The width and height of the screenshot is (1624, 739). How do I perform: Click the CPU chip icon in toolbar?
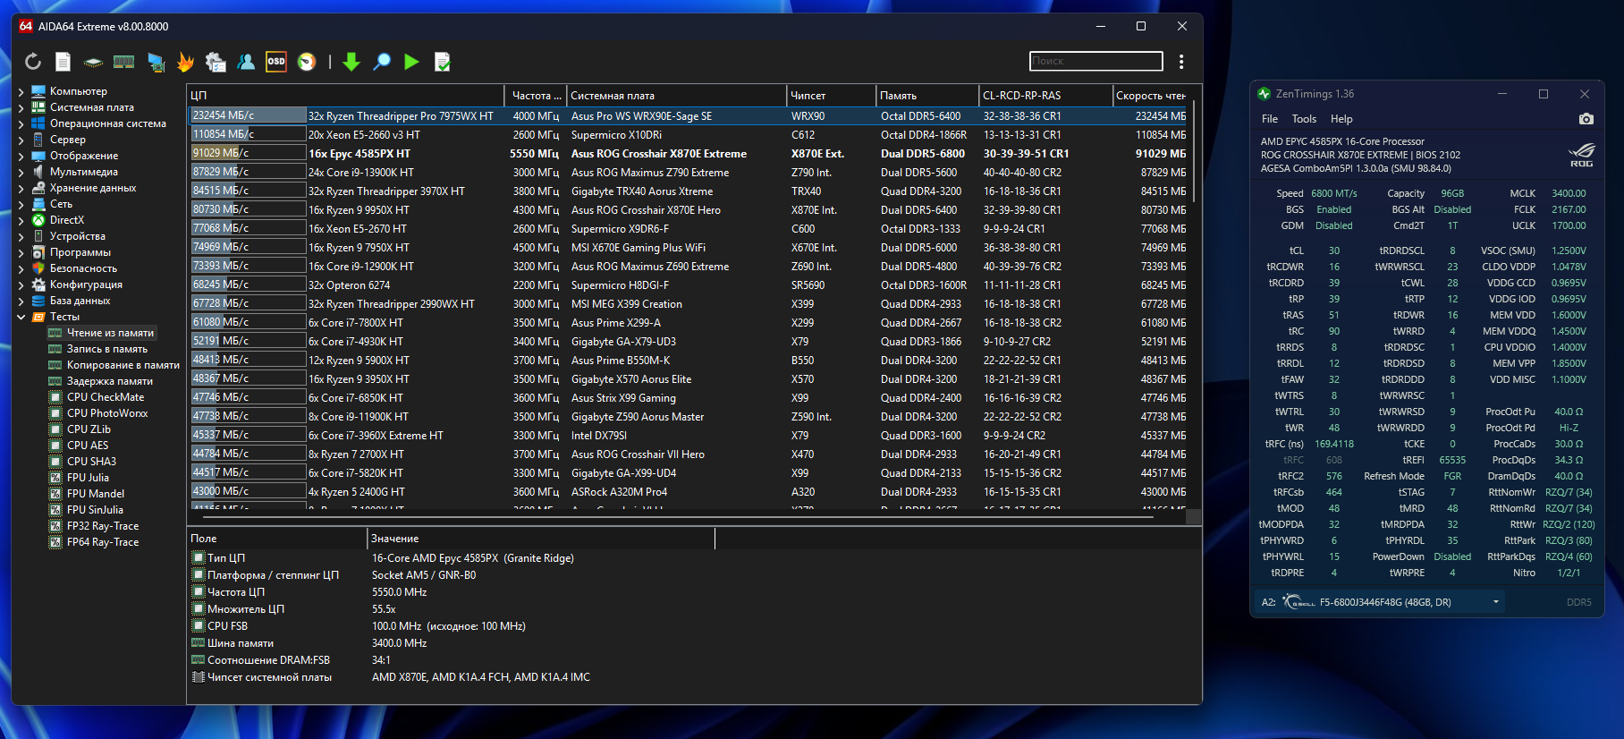[93, 62]
